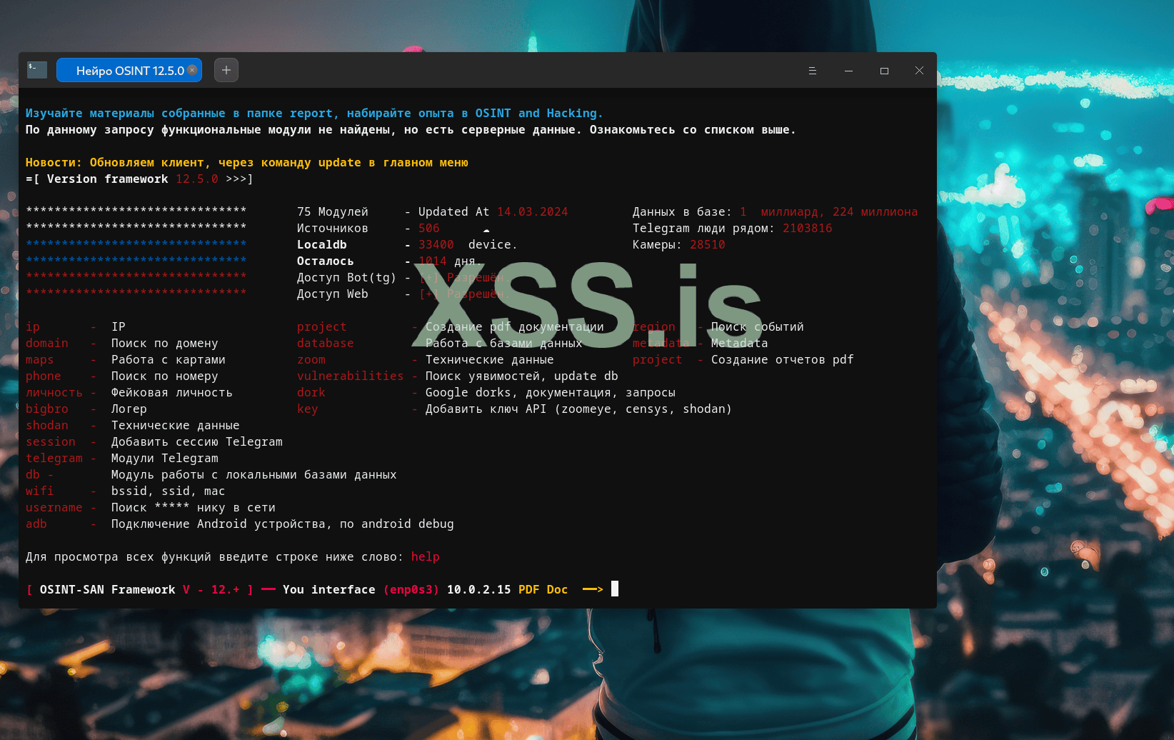Click the 'dork' command name
The image size is (1174, 740).
[x=311, y=392]
